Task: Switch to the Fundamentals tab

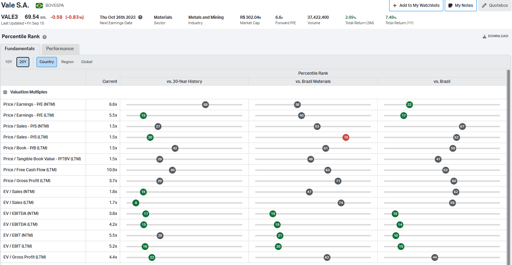Action: tap(20, 49)
